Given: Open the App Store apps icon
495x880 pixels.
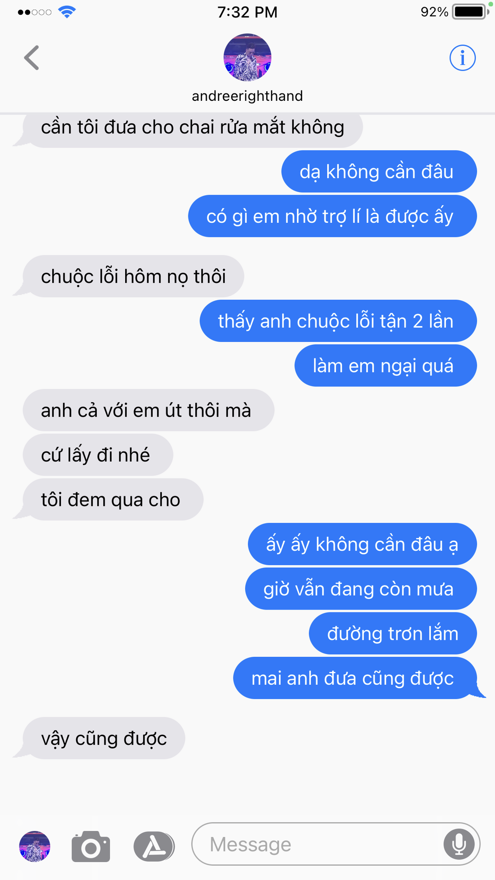Looking at the screenshot, I should (x=154, y=846).
